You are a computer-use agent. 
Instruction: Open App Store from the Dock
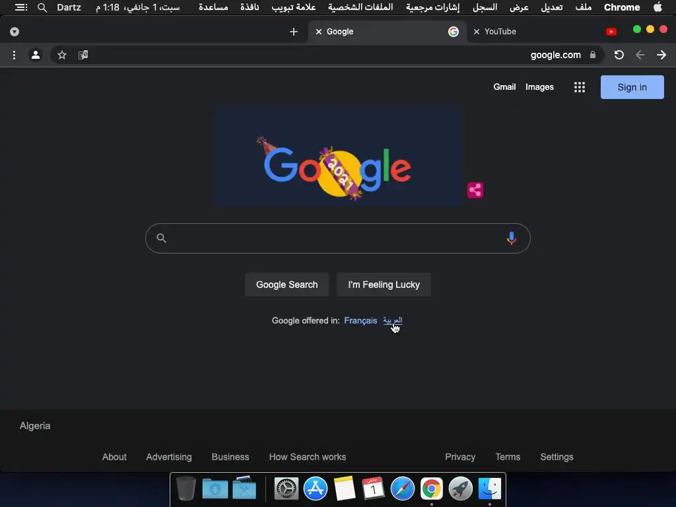[x=316, y=489]
